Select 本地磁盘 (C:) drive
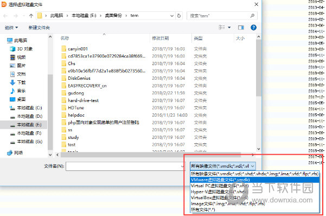This screenshot has height=216, width=326. 26,108
